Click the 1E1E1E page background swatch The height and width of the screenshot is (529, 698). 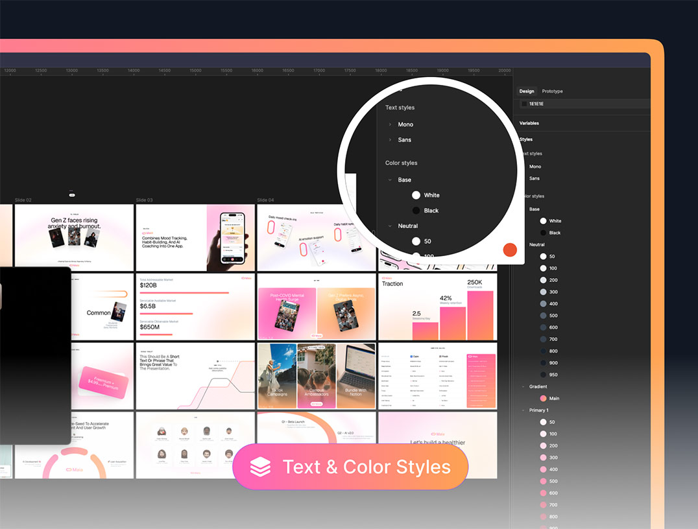[525, 104]
